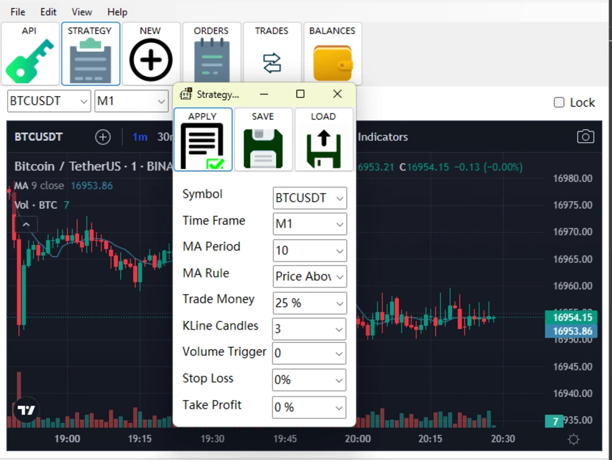Open the API key settings

pyautogui.click(x=30, y=54)
